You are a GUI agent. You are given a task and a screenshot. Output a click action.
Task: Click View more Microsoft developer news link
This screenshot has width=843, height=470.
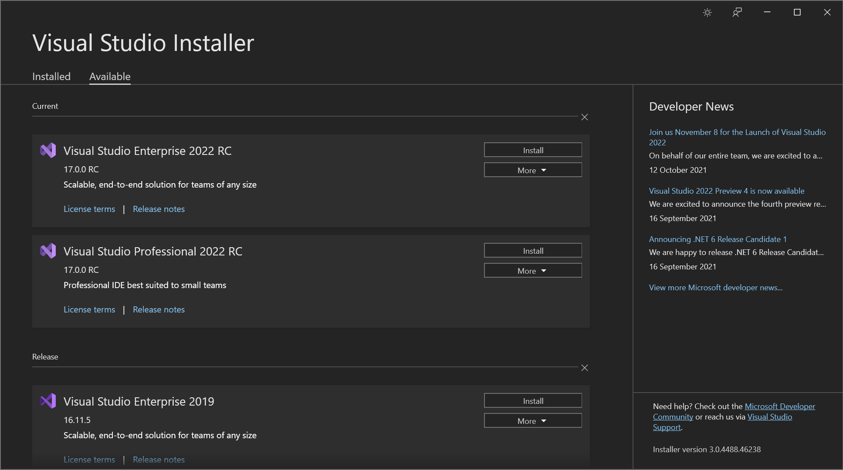[716, 288]
